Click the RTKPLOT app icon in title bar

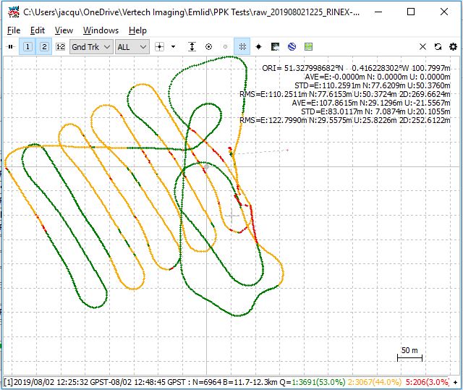point(13,12)
